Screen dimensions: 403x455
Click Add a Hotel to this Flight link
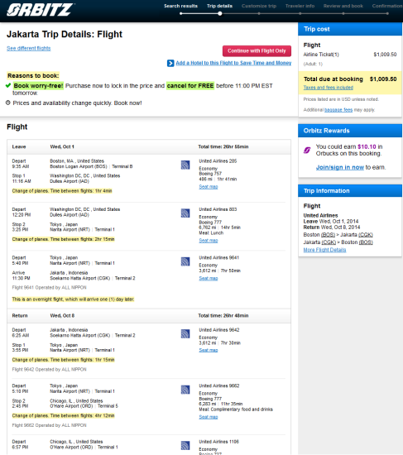233,63
